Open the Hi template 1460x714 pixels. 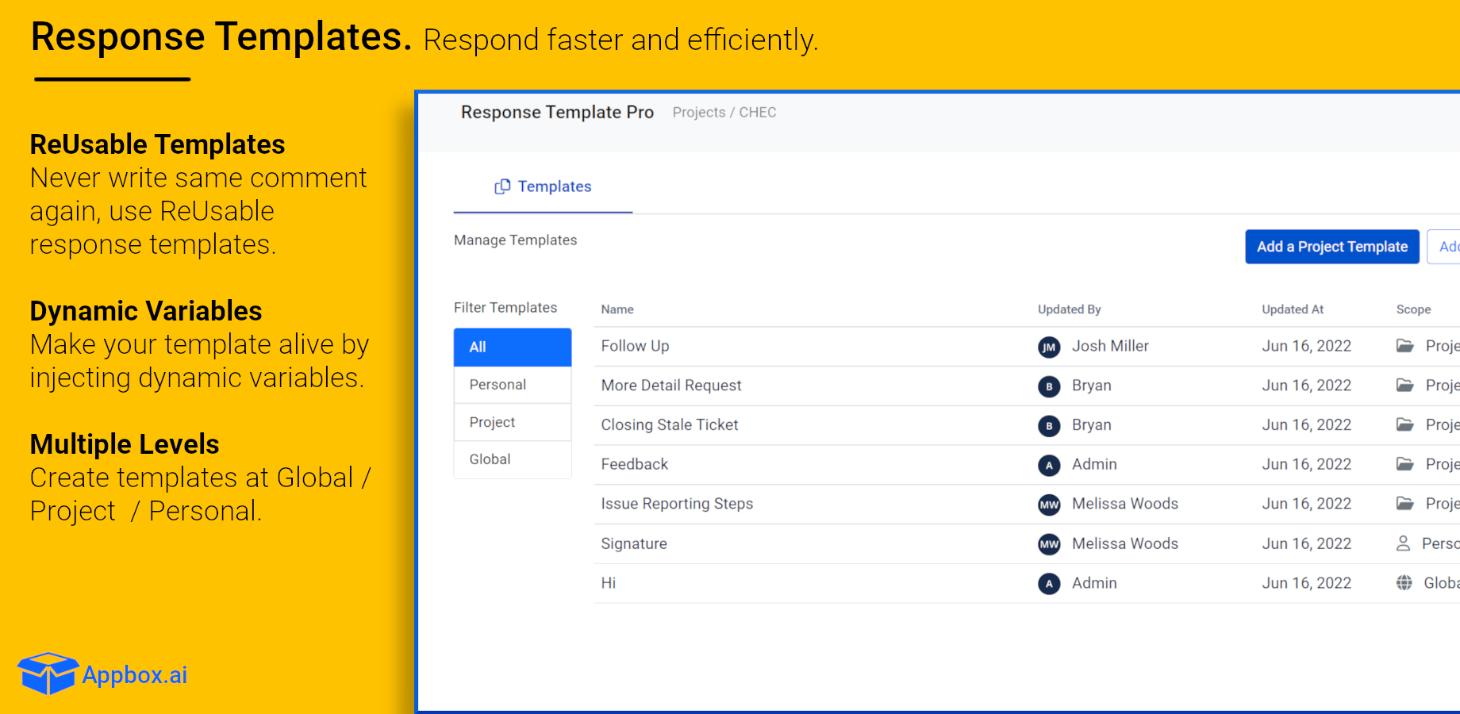pyautogui.click(x=609, y=583)
